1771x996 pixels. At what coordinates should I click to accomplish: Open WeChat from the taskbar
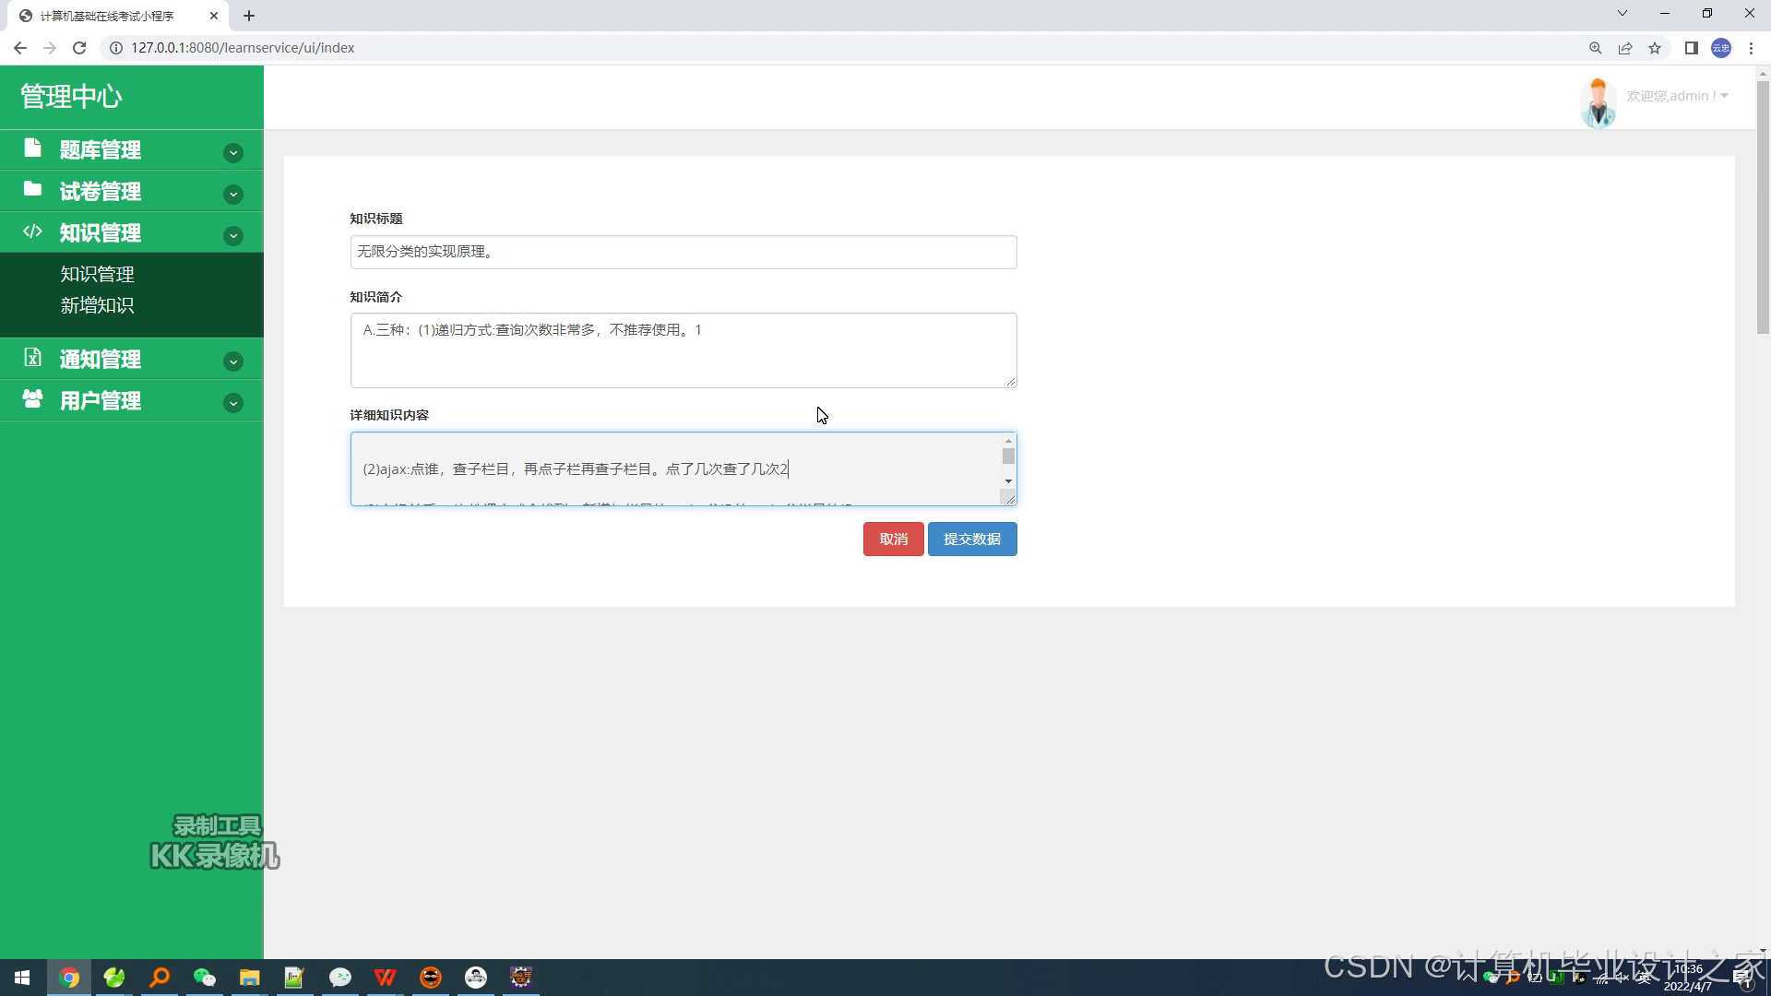pos(204,978)
